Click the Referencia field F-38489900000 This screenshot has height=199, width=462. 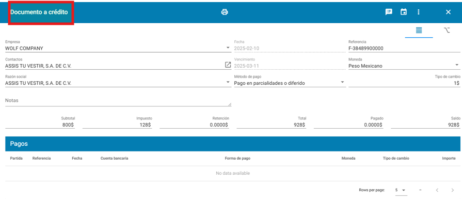point(404,49)
